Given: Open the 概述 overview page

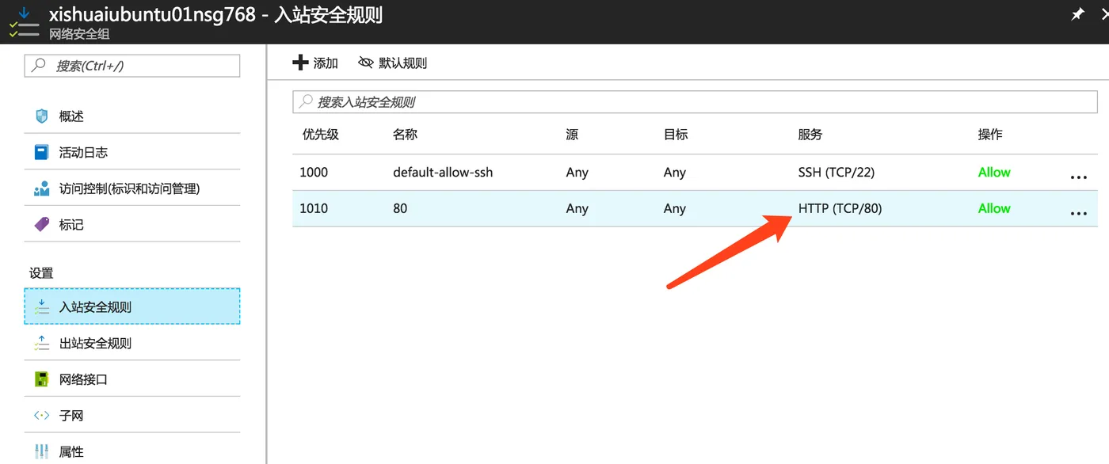Looking at the screenshot, I should tap(132, 116).
